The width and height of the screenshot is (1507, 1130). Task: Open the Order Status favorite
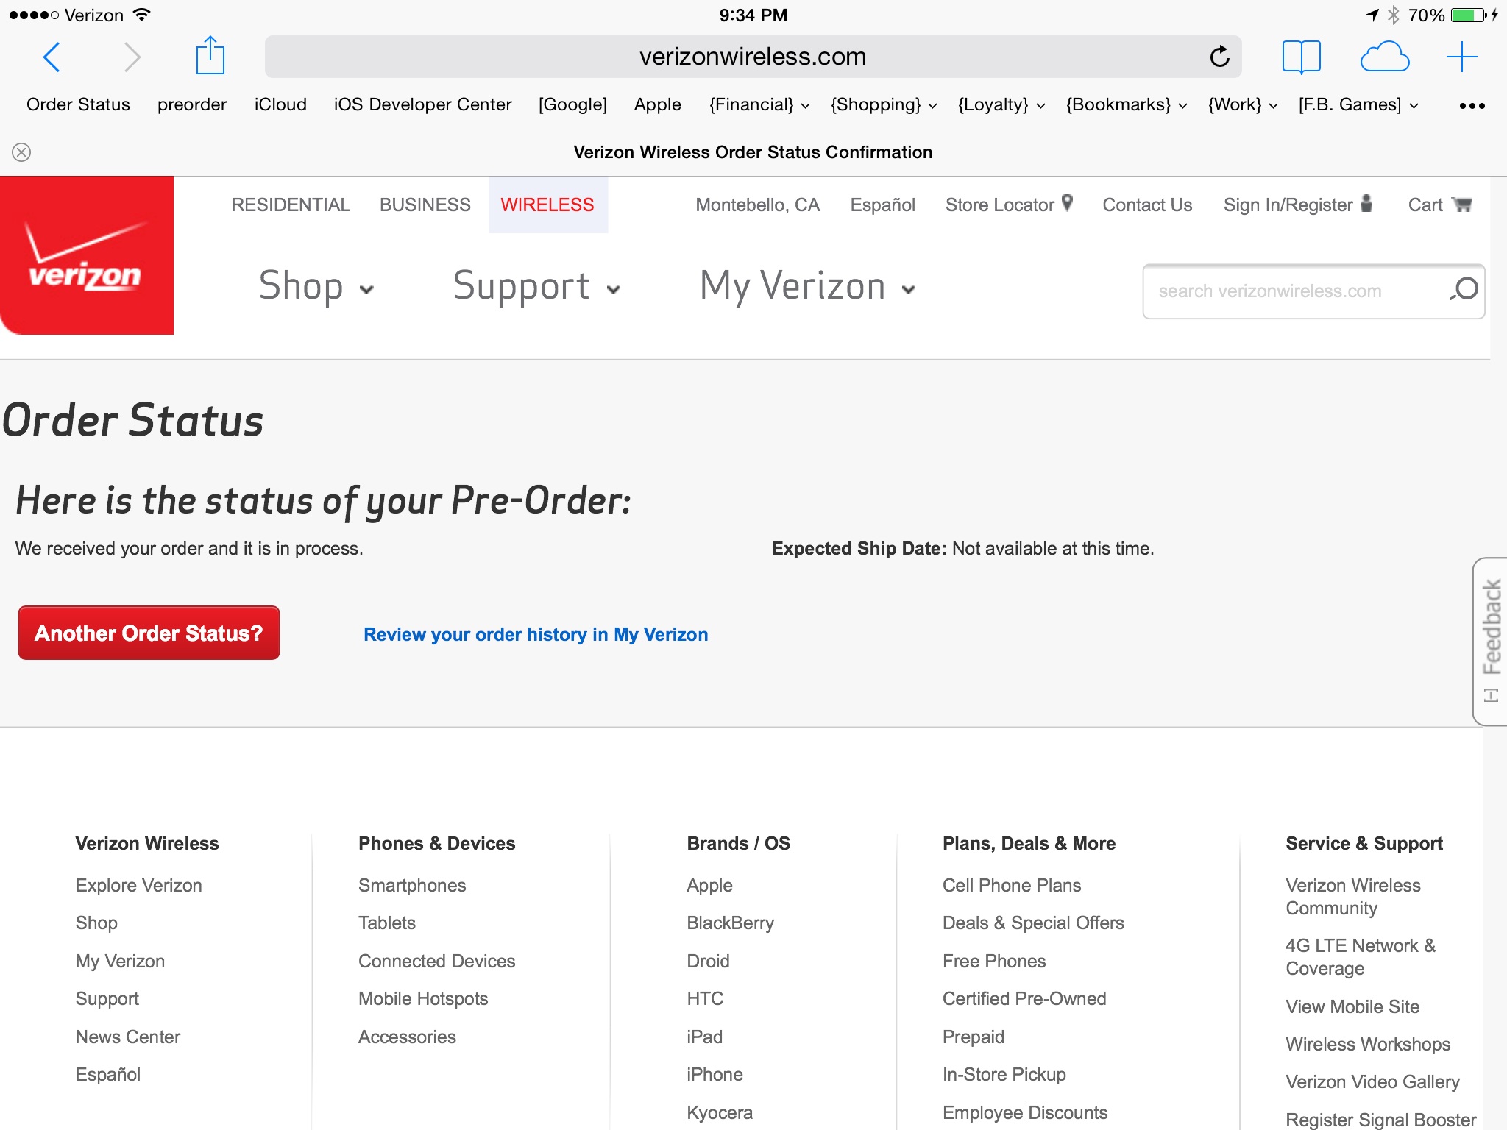point(78,104)
